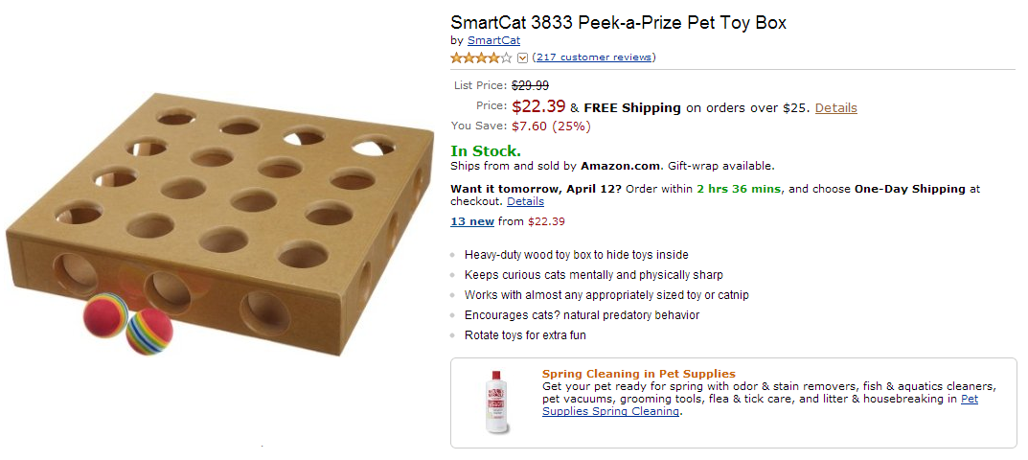
Task: Click the right rainbow ball in the image
Action: pyautogui.click(x=148, y=332)
